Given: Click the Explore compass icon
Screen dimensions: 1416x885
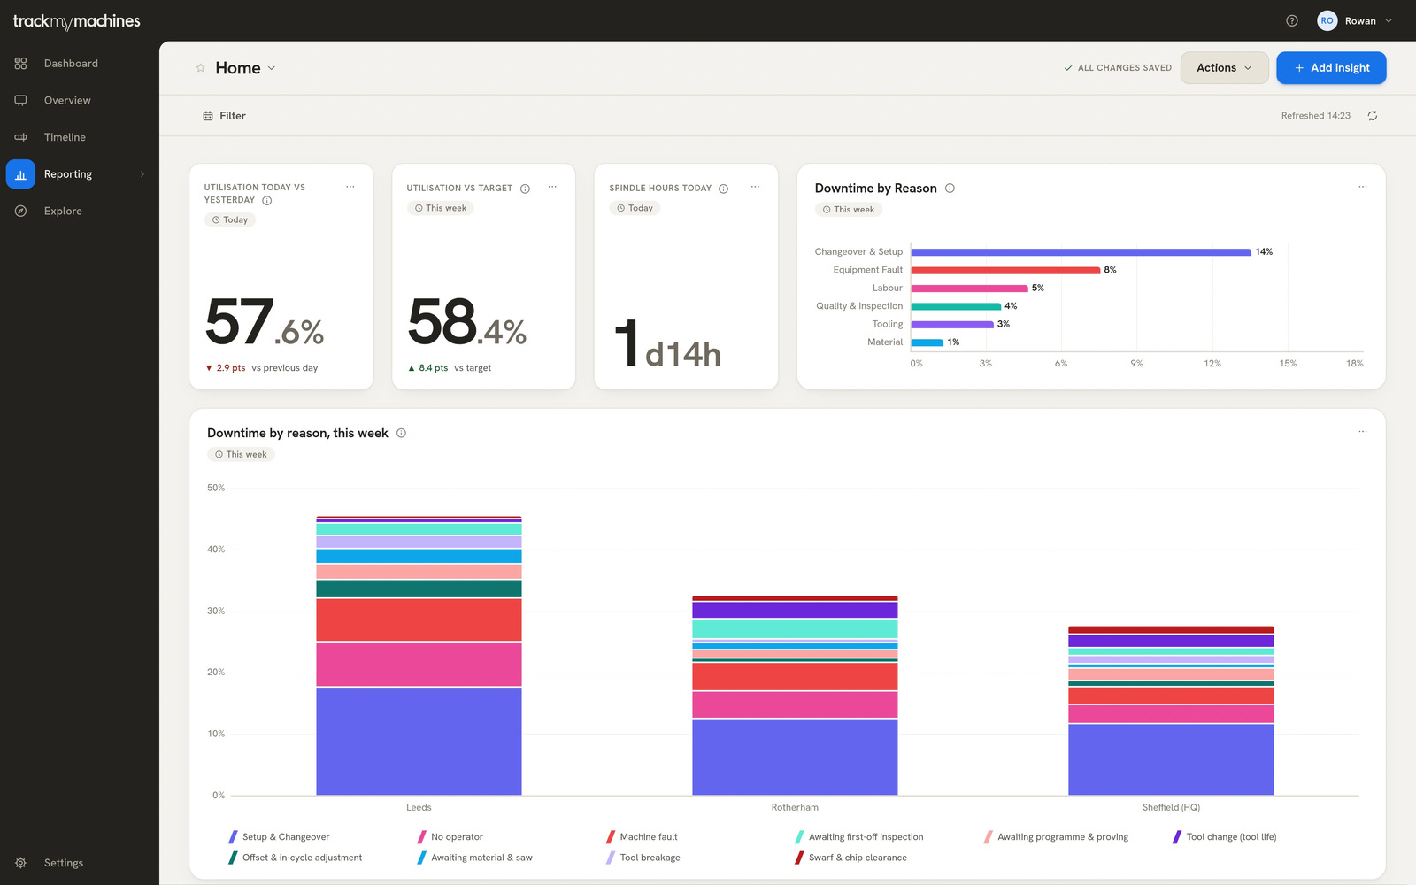Looking at the screenshot, I should (x=20, y=211).
